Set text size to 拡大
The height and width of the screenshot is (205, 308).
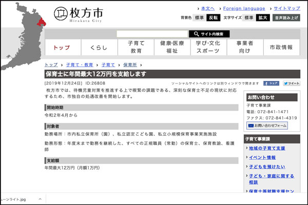(x=263, y=17)
